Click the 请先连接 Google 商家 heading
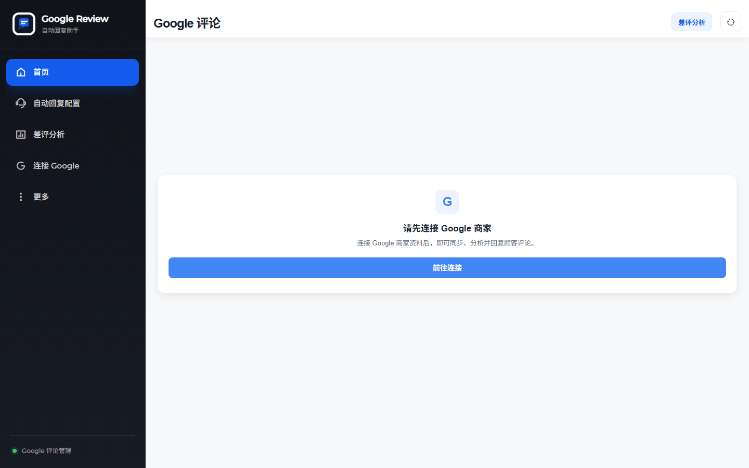Screen dimensions: 749x468 click(447, 228)
